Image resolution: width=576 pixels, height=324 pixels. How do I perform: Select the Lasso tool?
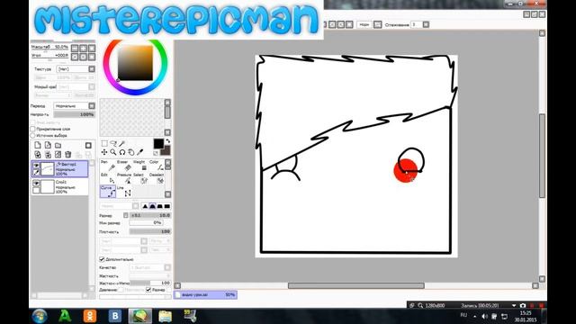point(113,144)
